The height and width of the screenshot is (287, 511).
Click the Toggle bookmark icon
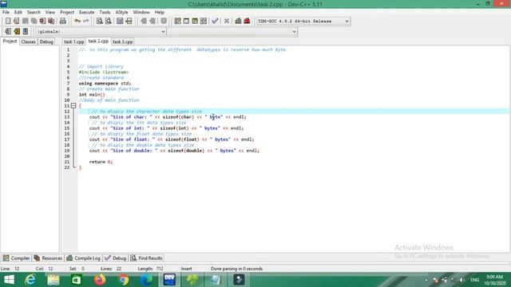click(x=17, y=32)
